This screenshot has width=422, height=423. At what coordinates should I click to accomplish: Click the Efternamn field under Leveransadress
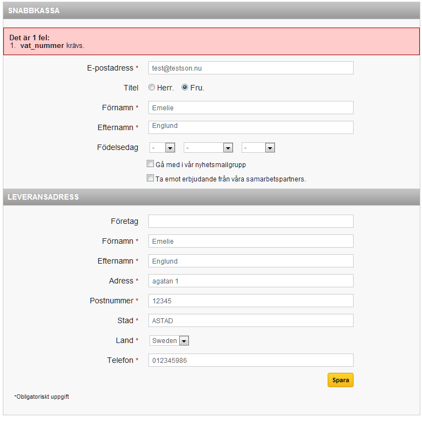click(251, 261)
